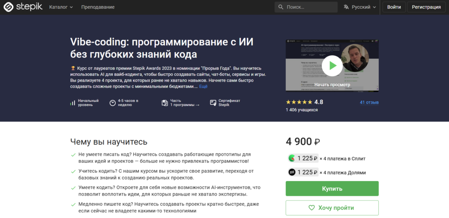Click the Dolyami payment logo icon

292,172
